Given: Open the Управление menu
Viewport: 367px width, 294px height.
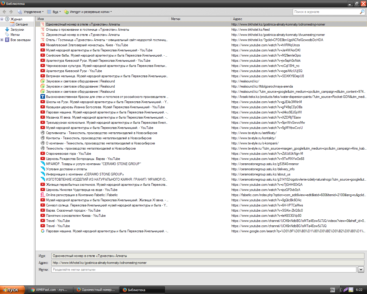Looking at the screenshot, I should [x=31, y=12].
